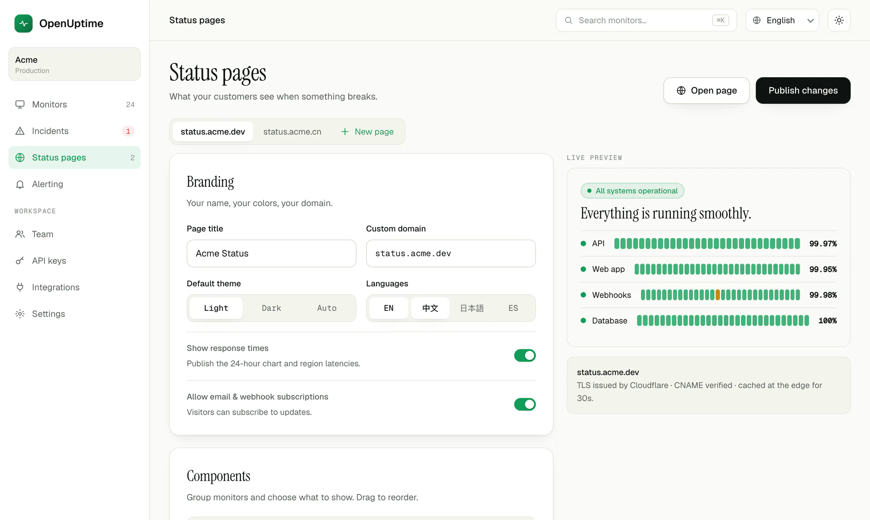
Task: Click the Incidents warning triangle icon
Action: tap(20, 131)
